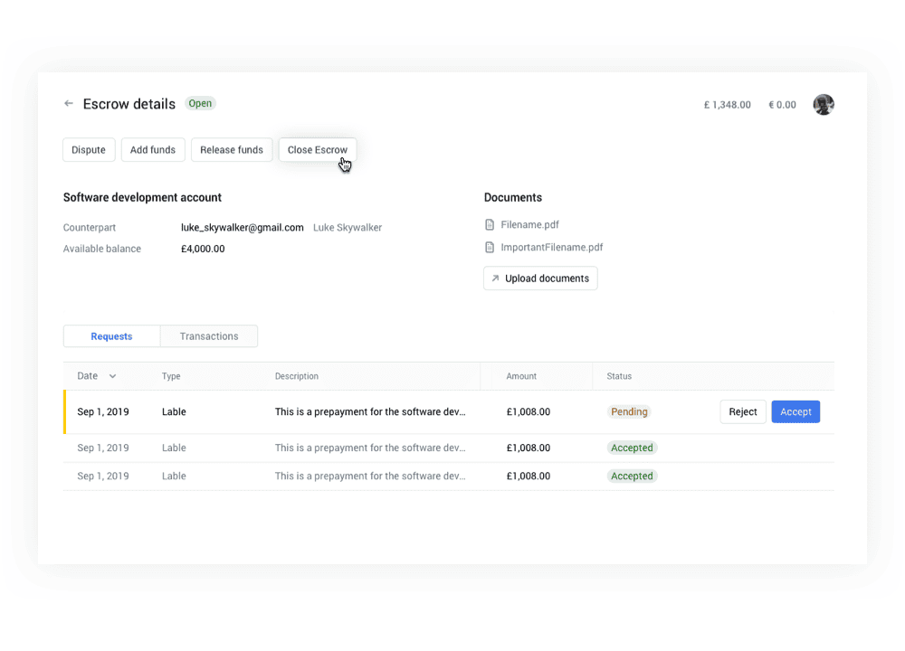This screenshot has height=651, width=905.
Task: Click the Pending status badge
Action: pyautogui.click(x=629, y=411)
